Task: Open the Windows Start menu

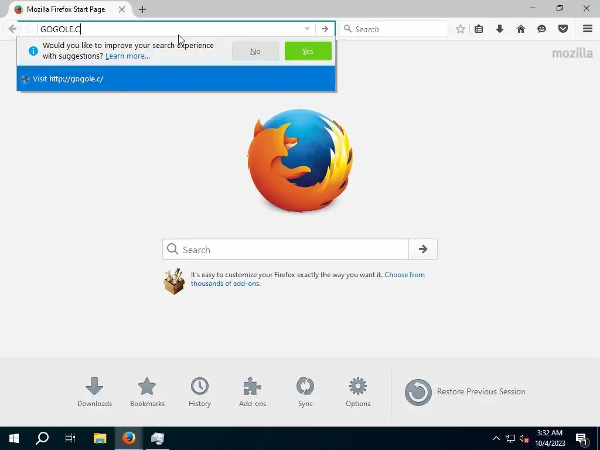Action: click(x=14, y=438)
